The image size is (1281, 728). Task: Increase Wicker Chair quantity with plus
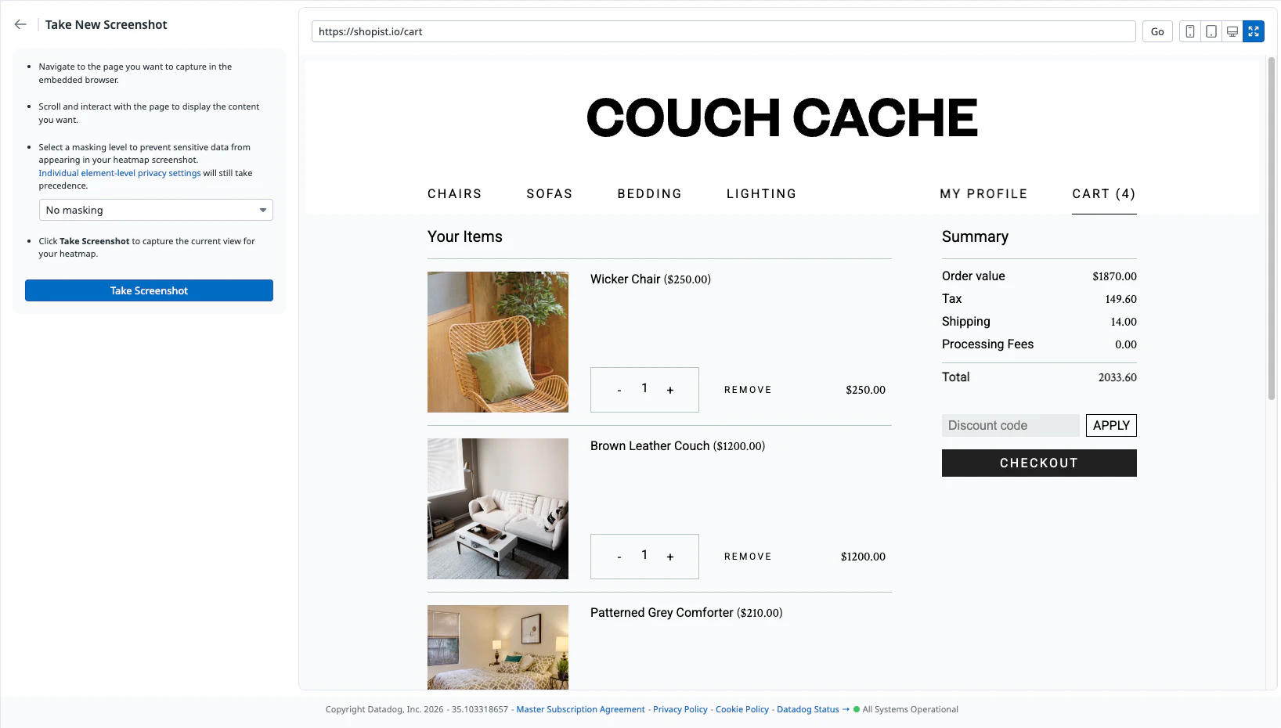(669, 390)
